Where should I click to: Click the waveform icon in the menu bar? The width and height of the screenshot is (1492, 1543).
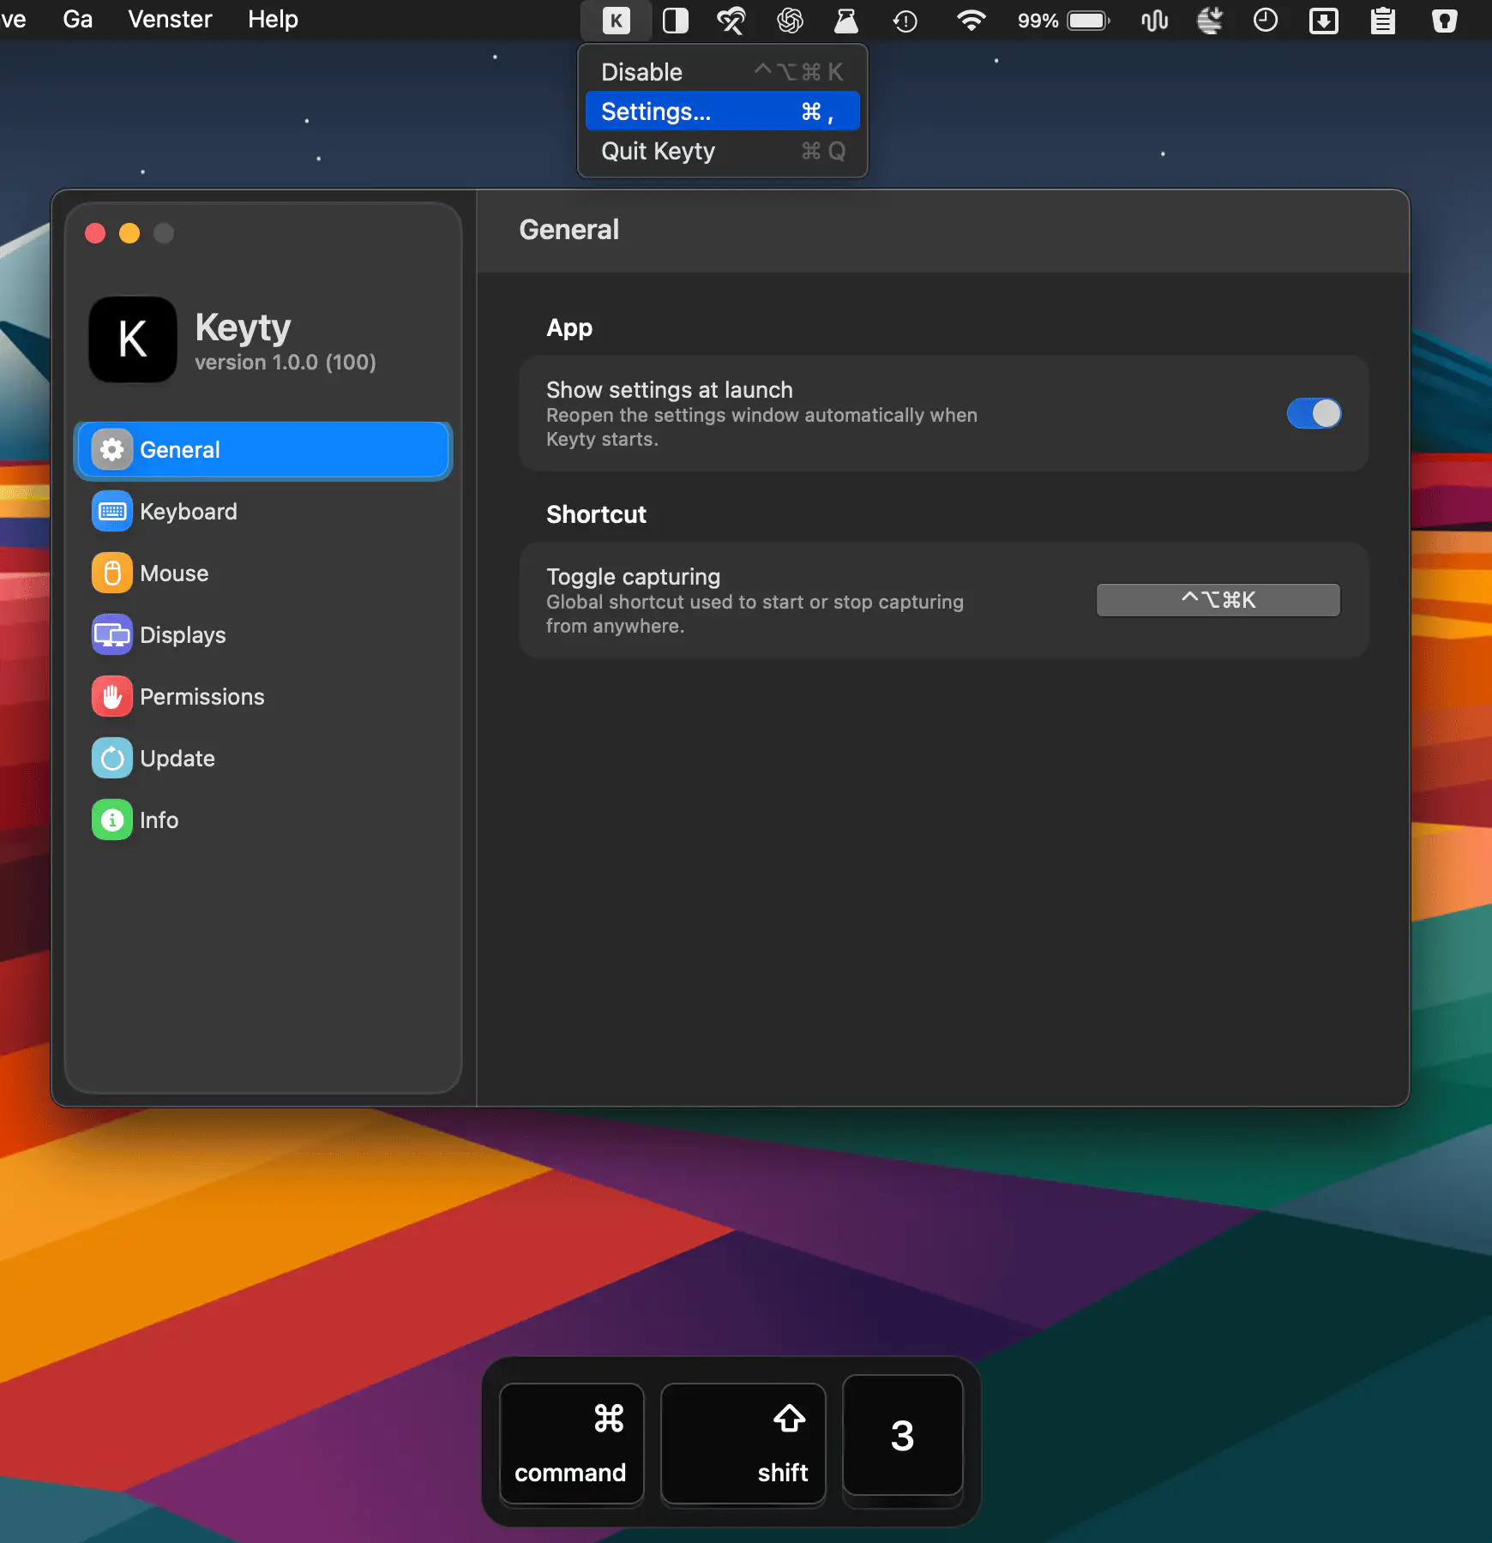tap(1155, 21)
